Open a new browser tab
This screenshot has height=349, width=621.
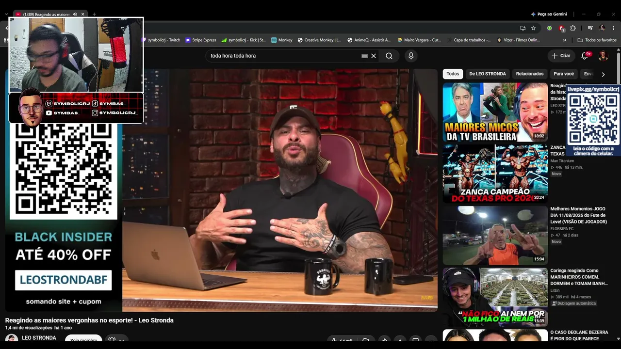94,15
